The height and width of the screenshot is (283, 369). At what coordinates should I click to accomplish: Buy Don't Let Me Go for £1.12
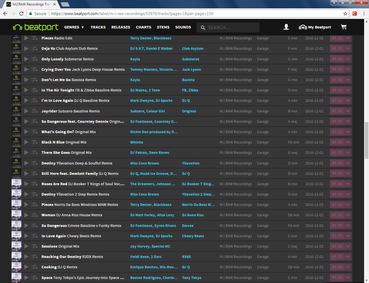click(337, 80)
